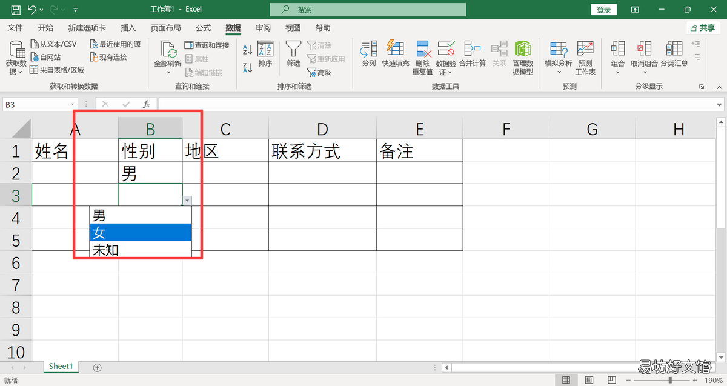
Task: Click the 搜索 search box
Action: [368, 10]
